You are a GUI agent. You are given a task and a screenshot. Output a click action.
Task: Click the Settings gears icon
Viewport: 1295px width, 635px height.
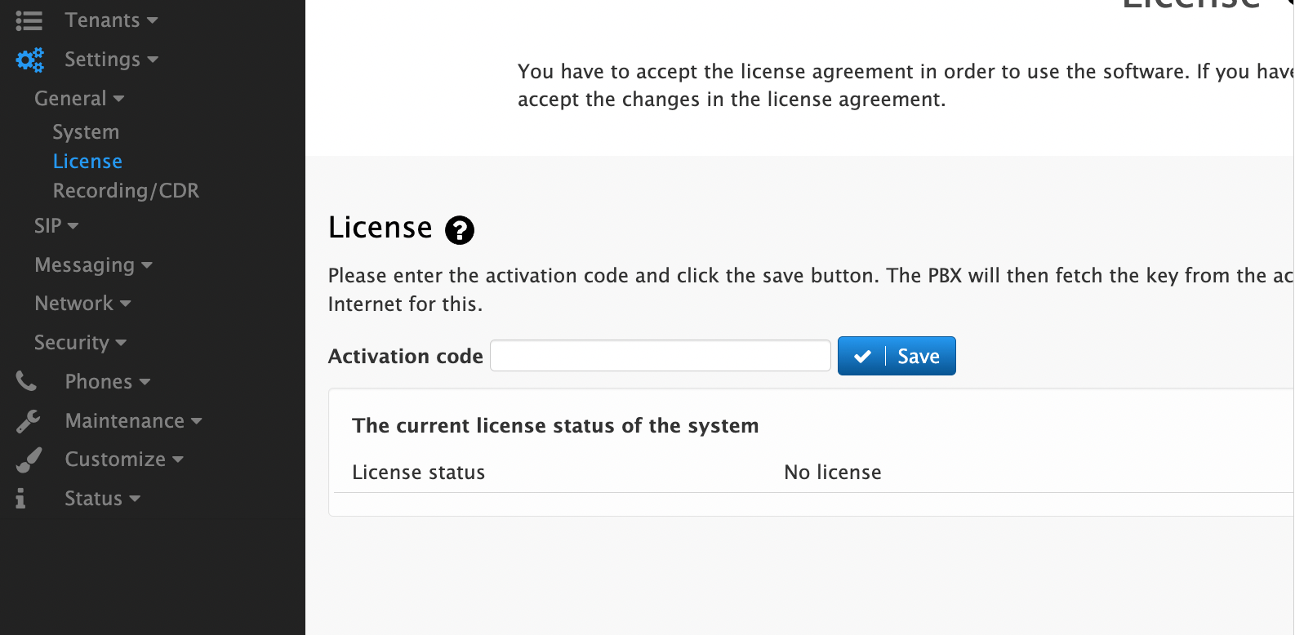(x=30, y=60)
